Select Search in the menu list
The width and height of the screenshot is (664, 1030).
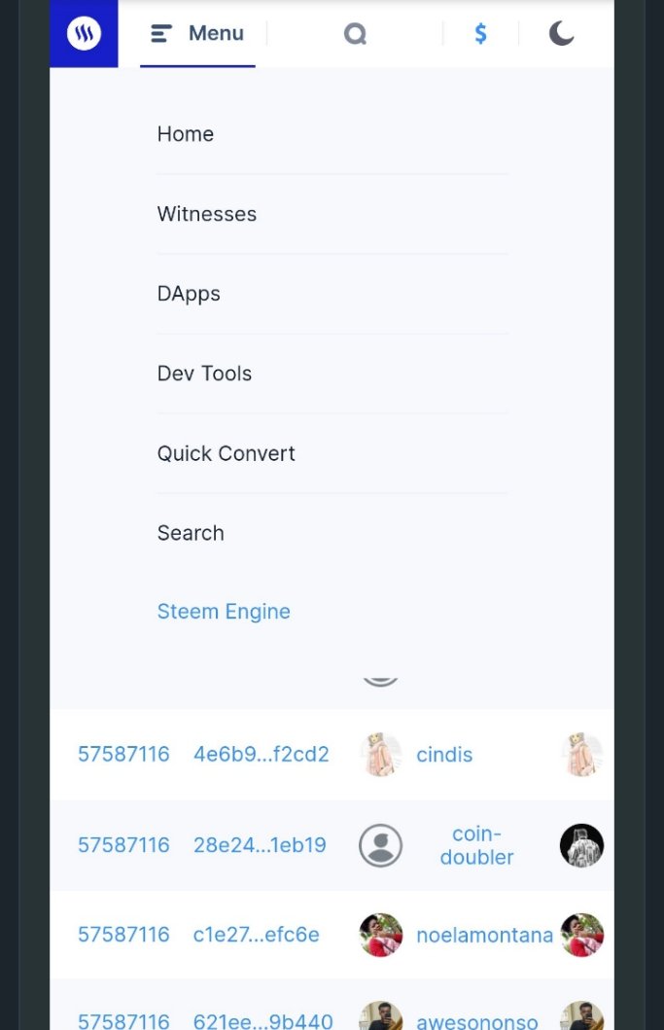(191, 533)
